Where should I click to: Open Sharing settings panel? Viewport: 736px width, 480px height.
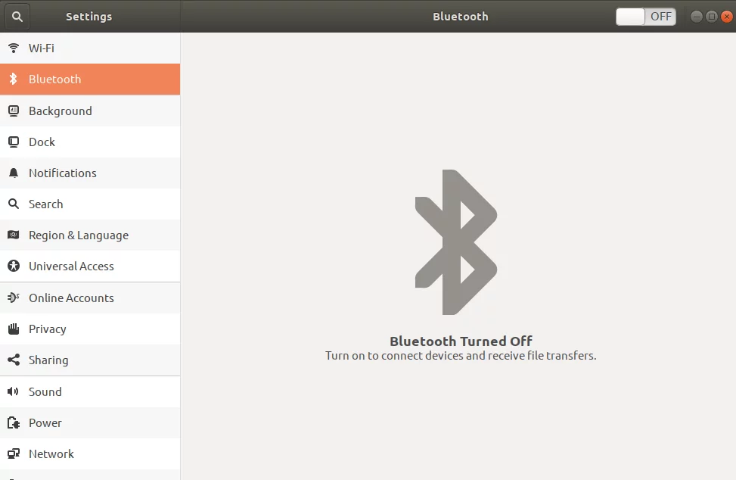coord(90,360)
